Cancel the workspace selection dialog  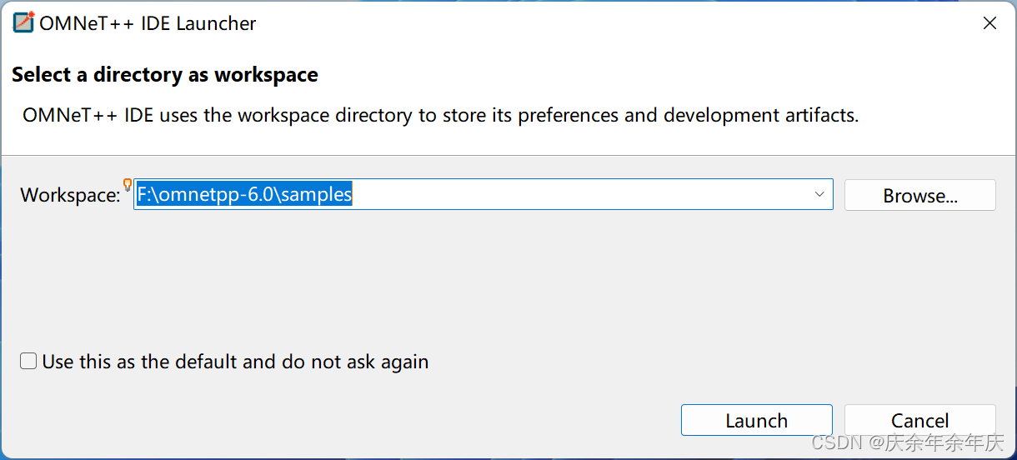click(x=919, y=420)
